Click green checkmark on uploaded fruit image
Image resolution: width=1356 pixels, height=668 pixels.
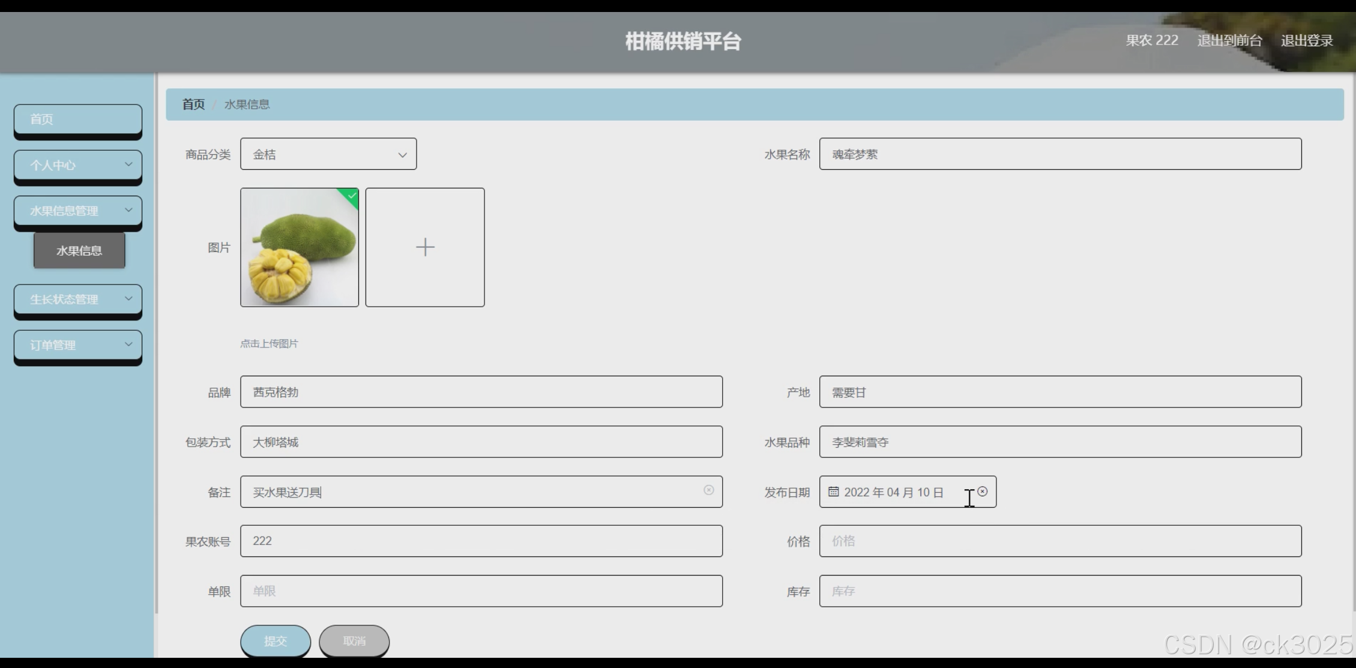click(x=352, y=196)
